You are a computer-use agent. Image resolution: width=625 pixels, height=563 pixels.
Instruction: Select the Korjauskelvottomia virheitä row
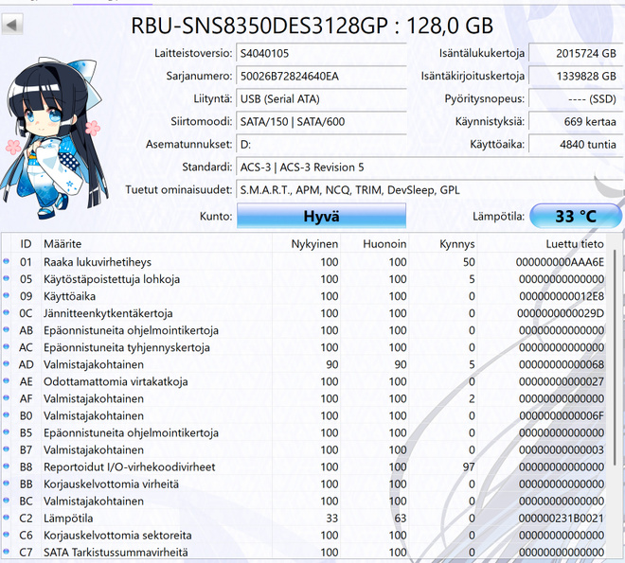pyautogui.click(x=304, y=484)
